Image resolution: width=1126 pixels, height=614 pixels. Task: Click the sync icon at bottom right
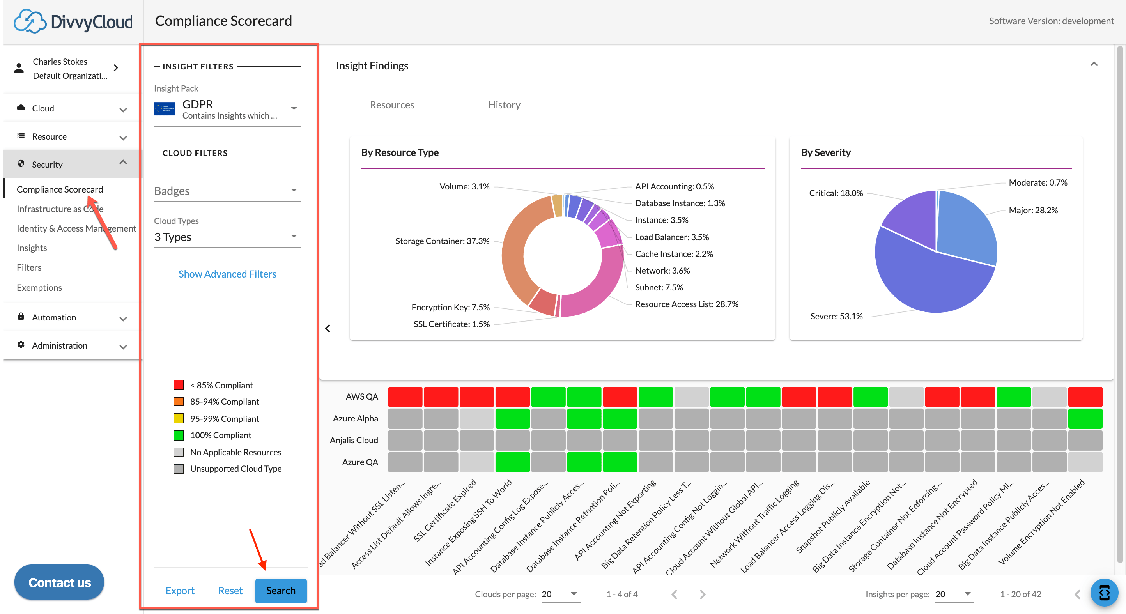coord(1105,593)
